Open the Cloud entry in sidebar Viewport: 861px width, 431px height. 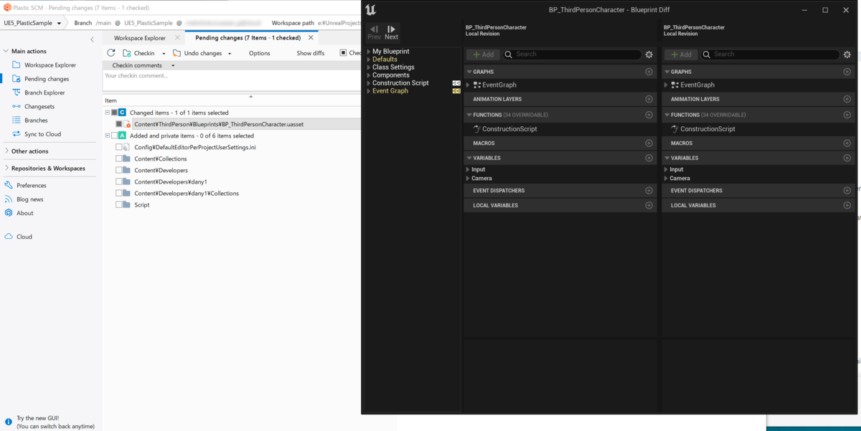18,237
